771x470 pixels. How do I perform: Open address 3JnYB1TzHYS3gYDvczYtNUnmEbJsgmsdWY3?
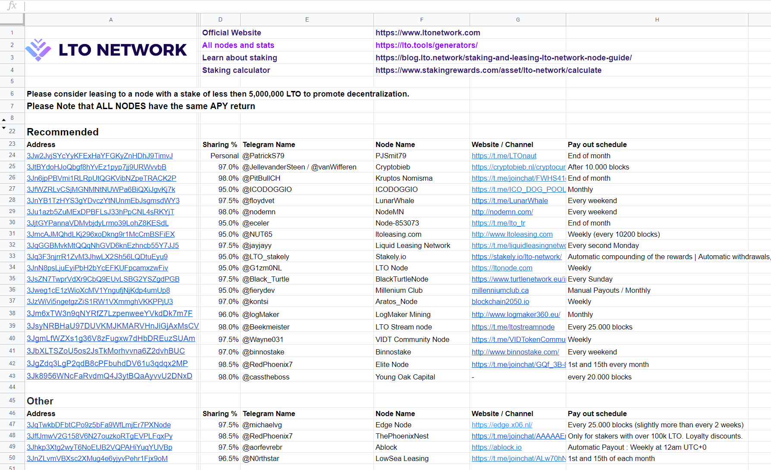pos(103,201)
